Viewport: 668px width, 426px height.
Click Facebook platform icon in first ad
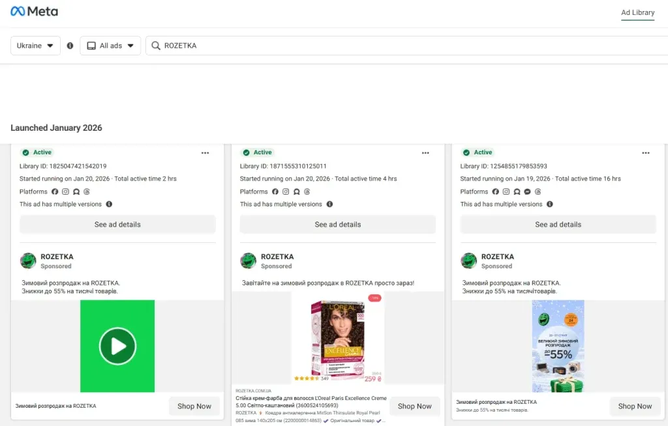55,192
